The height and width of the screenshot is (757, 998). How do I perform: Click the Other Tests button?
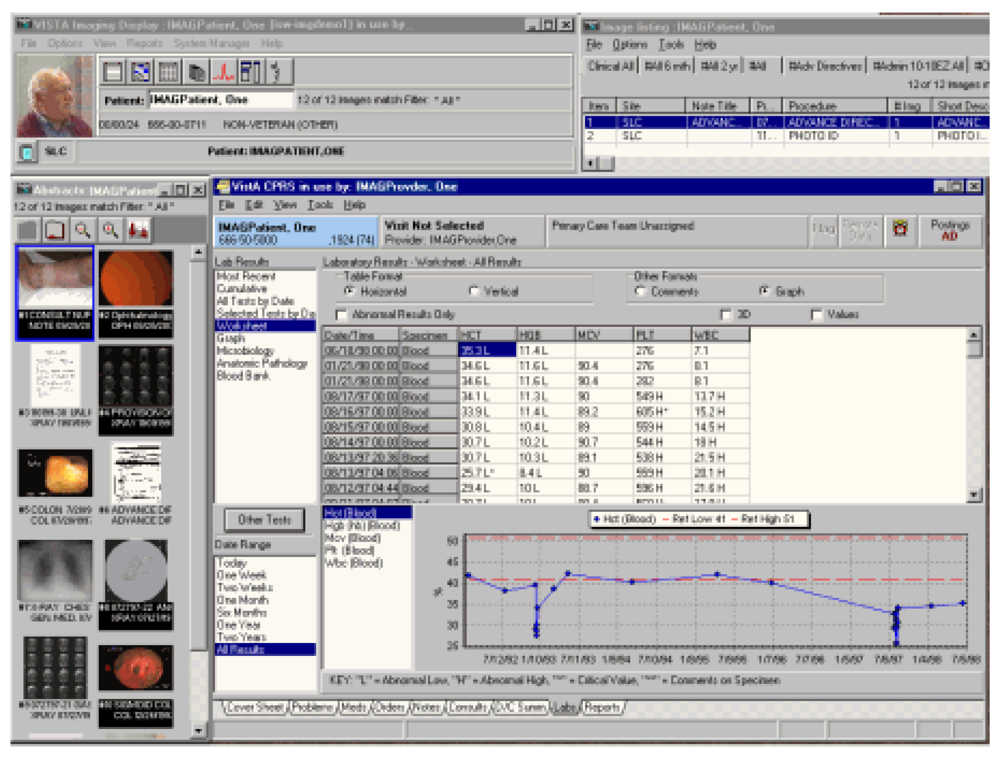click(265, 520)
